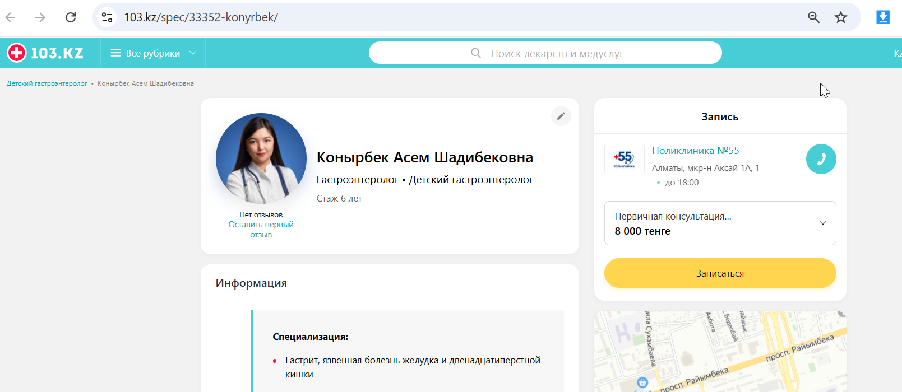902x392 pixels.
Task: Reload the page with refresh icon
Action: click(x=71, y=17)
